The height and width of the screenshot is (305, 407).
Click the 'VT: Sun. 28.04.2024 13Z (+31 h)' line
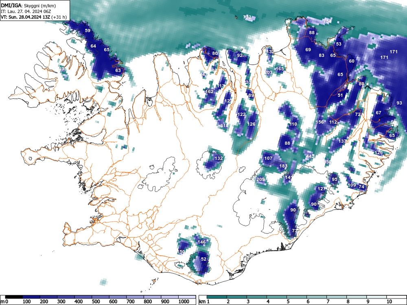point(33,17)
